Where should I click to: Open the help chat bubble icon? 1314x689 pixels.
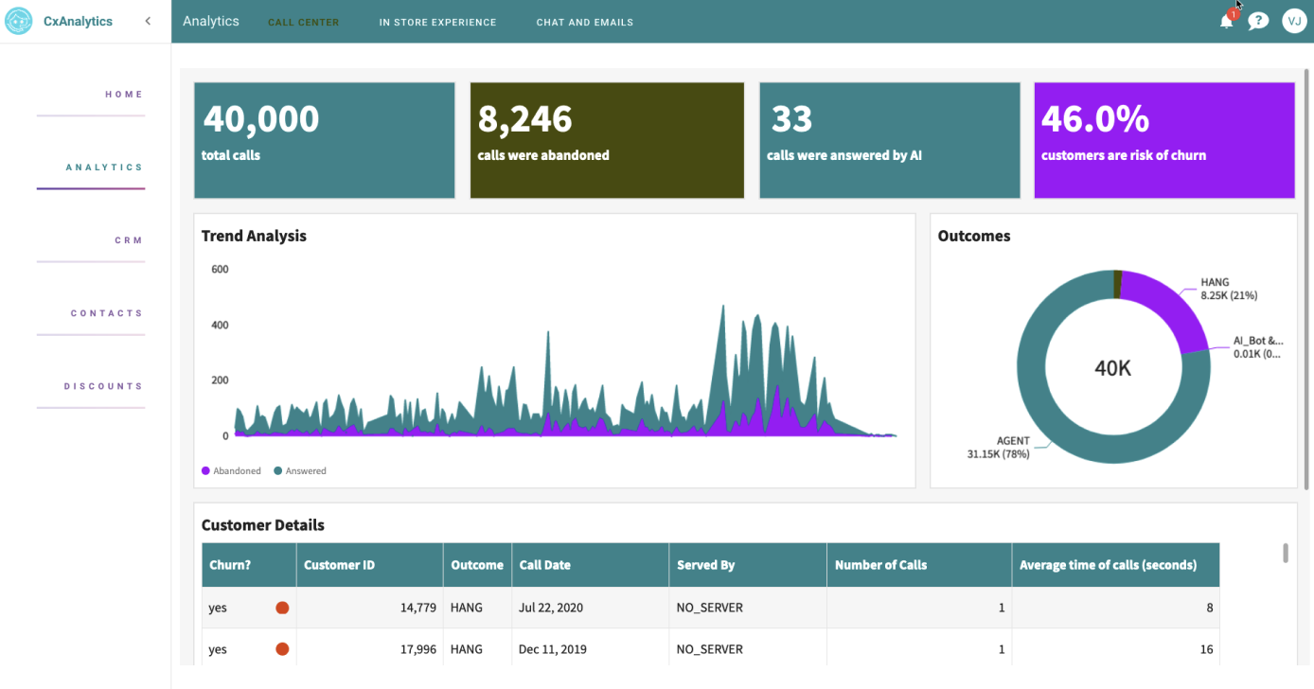point(1258,21)
